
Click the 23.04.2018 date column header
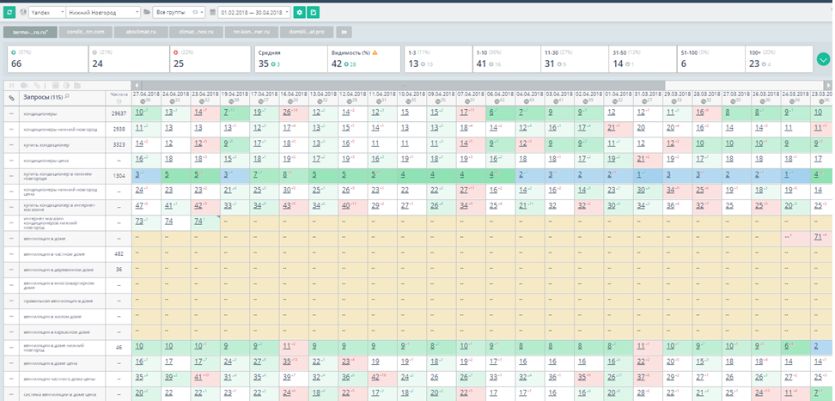(x=205, y=97)
